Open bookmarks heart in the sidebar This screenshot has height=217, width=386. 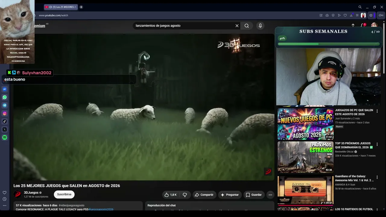coord(5,193)
